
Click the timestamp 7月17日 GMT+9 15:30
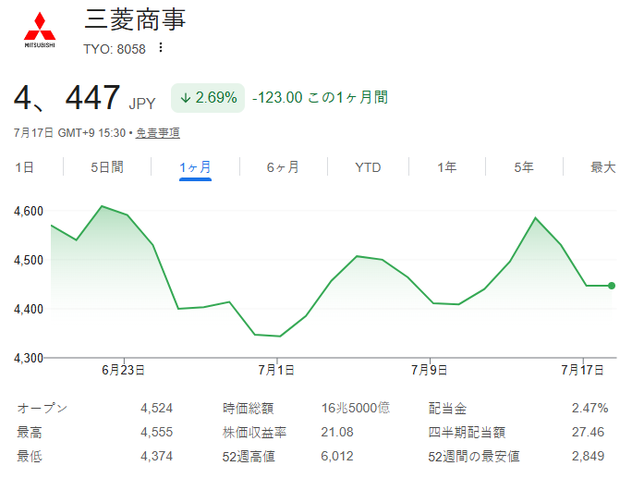pyautogui.click(x=69, y=133)
